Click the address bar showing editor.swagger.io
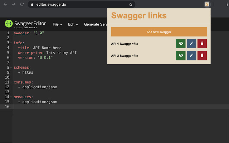 coord(82,5)
